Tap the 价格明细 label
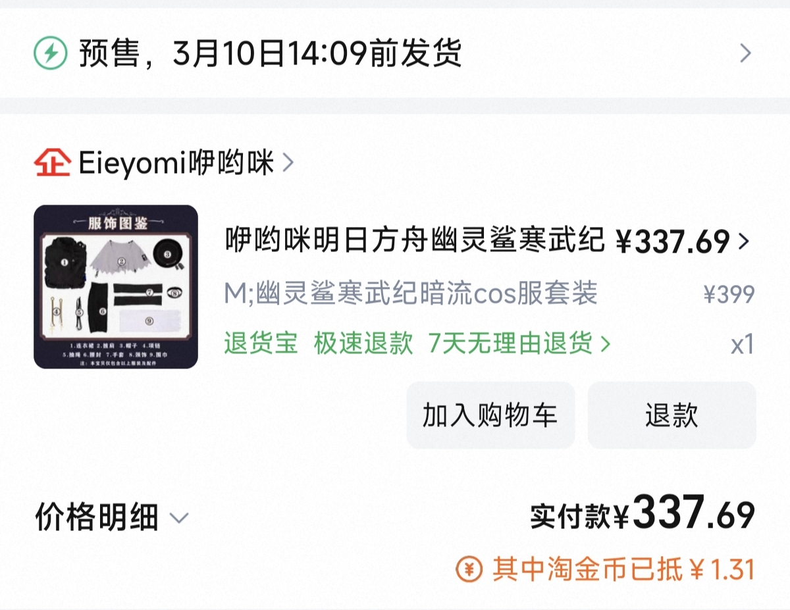The image size is (790, 610). (97, 517)
